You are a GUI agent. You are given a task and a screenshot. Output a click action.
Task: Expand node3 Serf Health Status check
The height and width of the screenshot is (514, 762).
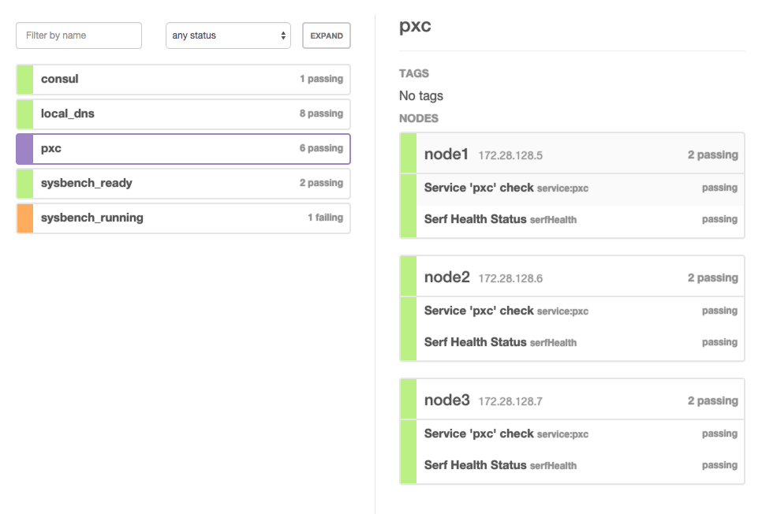[580, 466]
